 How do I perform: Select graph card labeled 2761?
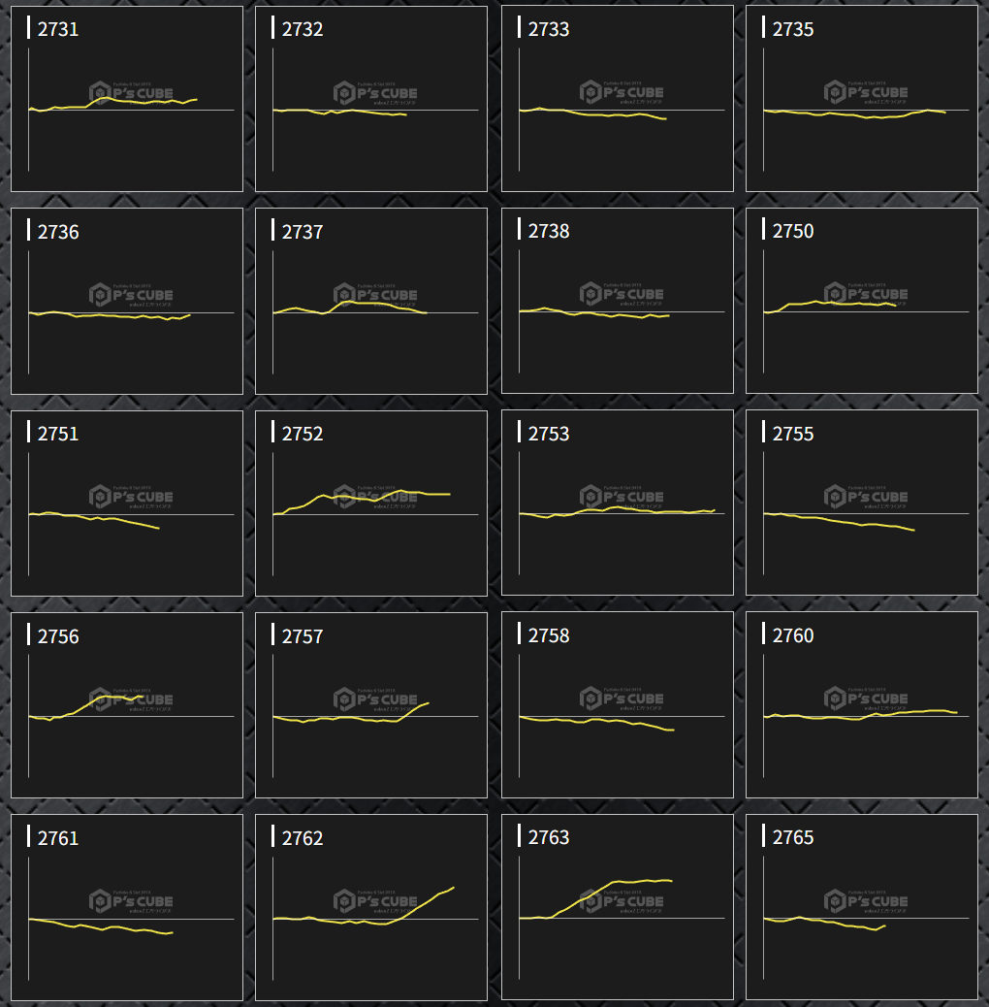[127, 907]
